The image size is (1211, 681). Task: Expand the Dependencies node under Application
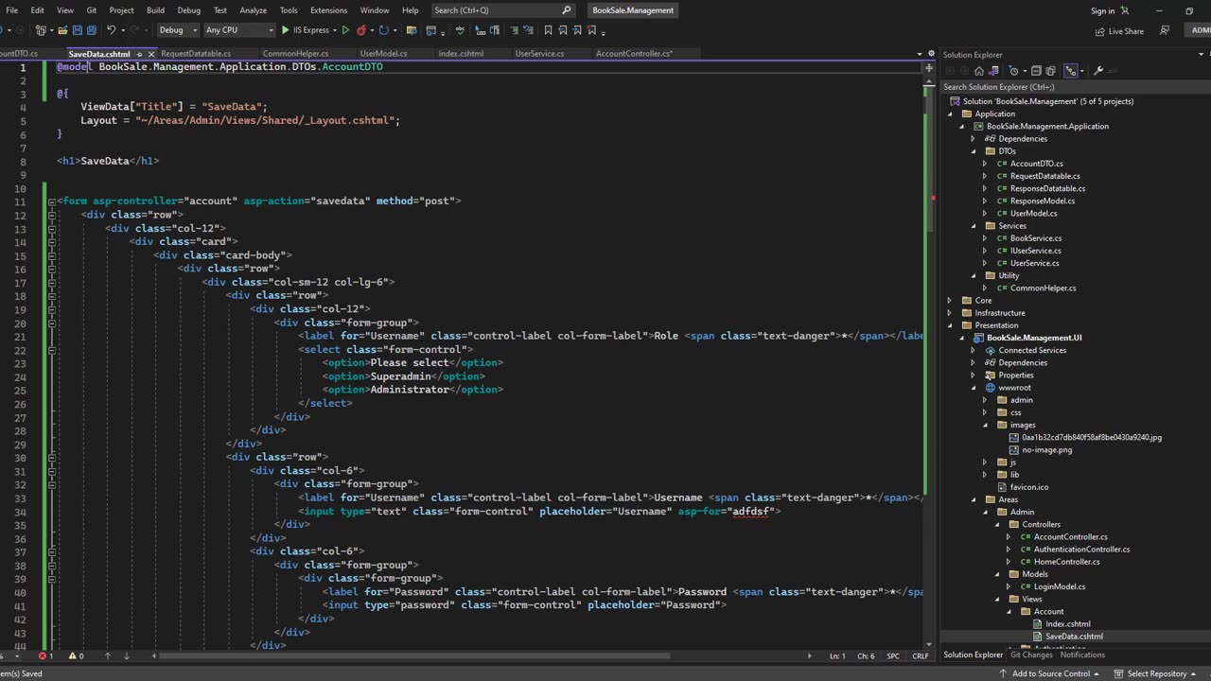[x=973, y=139]
